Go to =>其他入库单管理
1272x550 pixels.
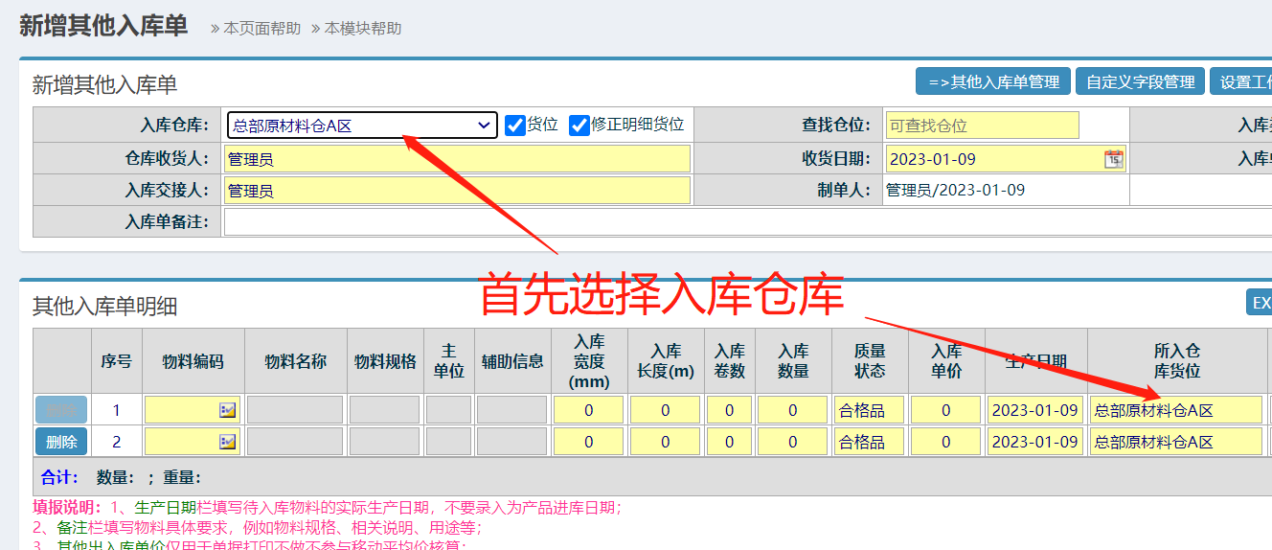coord(992,81)
